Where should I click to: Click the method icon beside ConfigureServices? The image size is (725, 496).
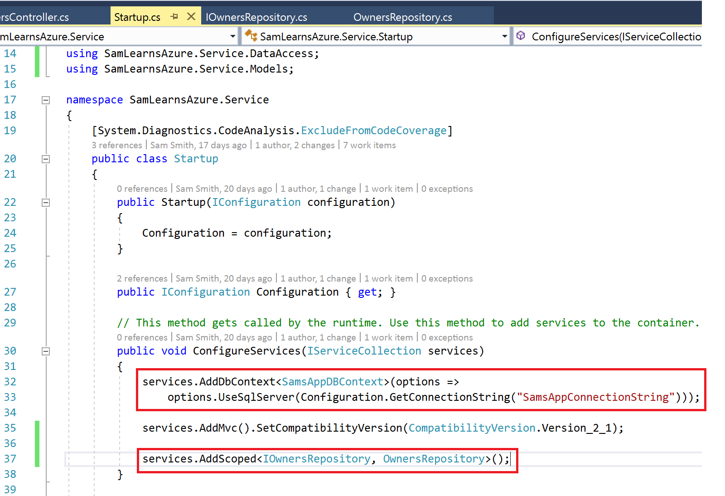click(x=521, y=36)
